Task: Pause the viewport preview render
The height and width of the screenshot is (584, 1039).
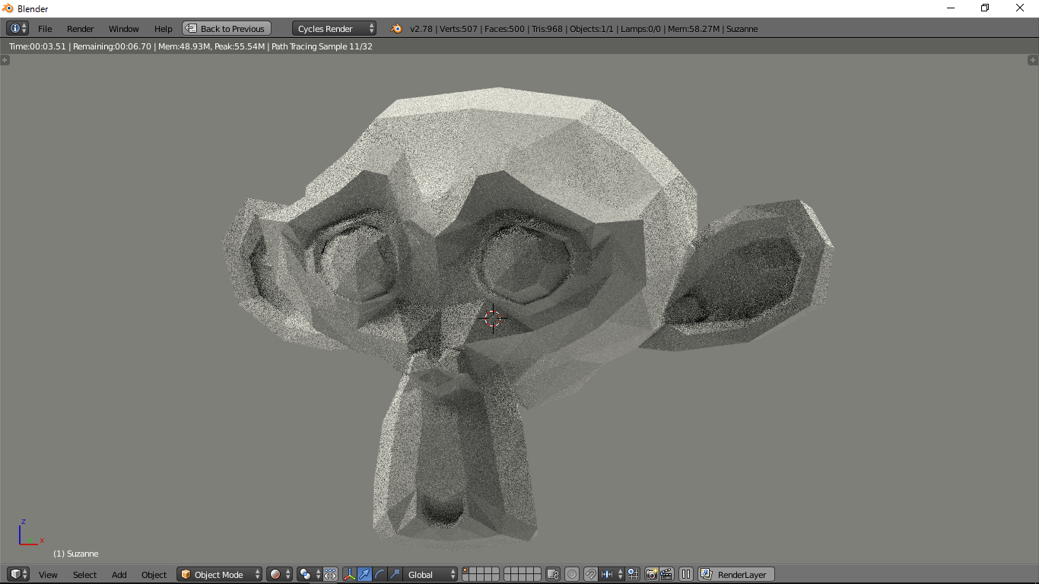Action: (x=686, y=574)
